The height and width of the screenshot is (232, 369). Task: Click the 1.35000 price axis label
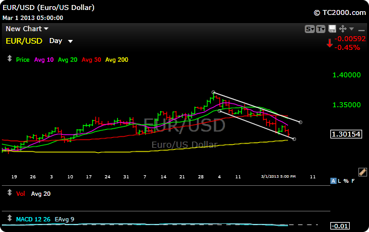coord(347,105)
